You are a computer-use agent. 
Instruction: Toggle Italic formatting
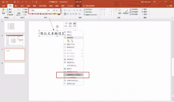click(x=35, y=14)
